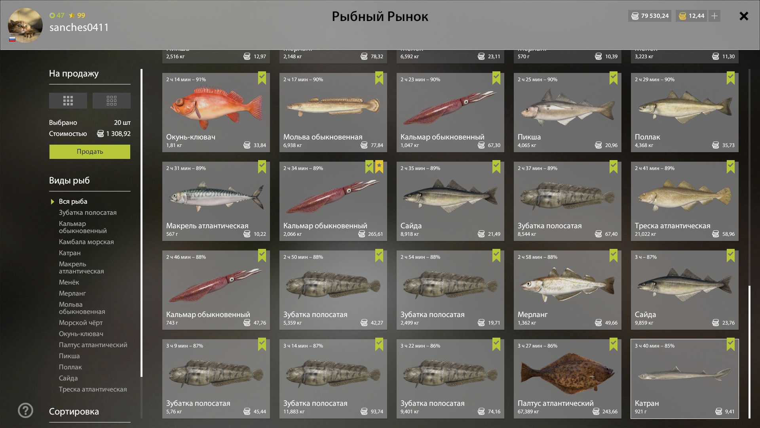Filter by Пикша species

(69, 356)
